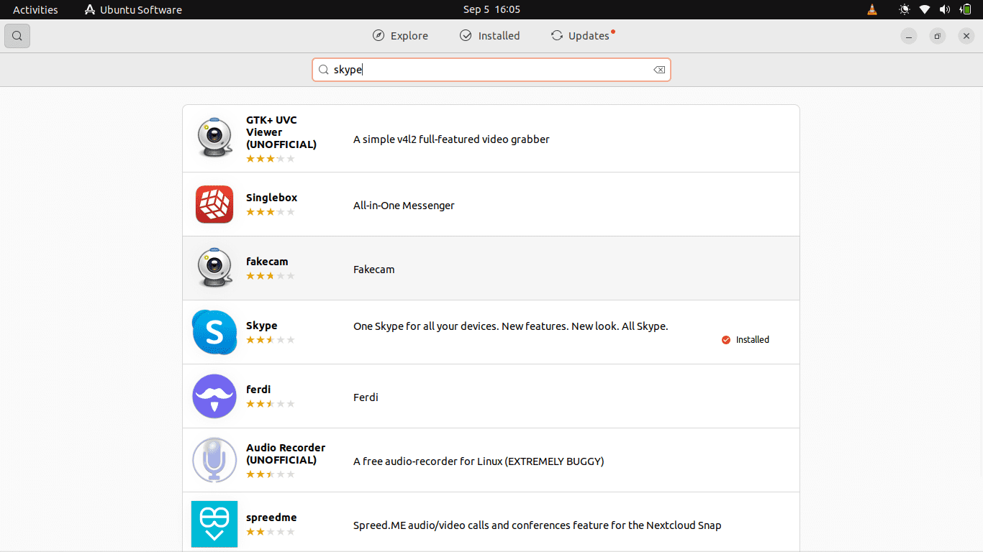
Task: Switch to the Explore tab
Action: (400, 36)
